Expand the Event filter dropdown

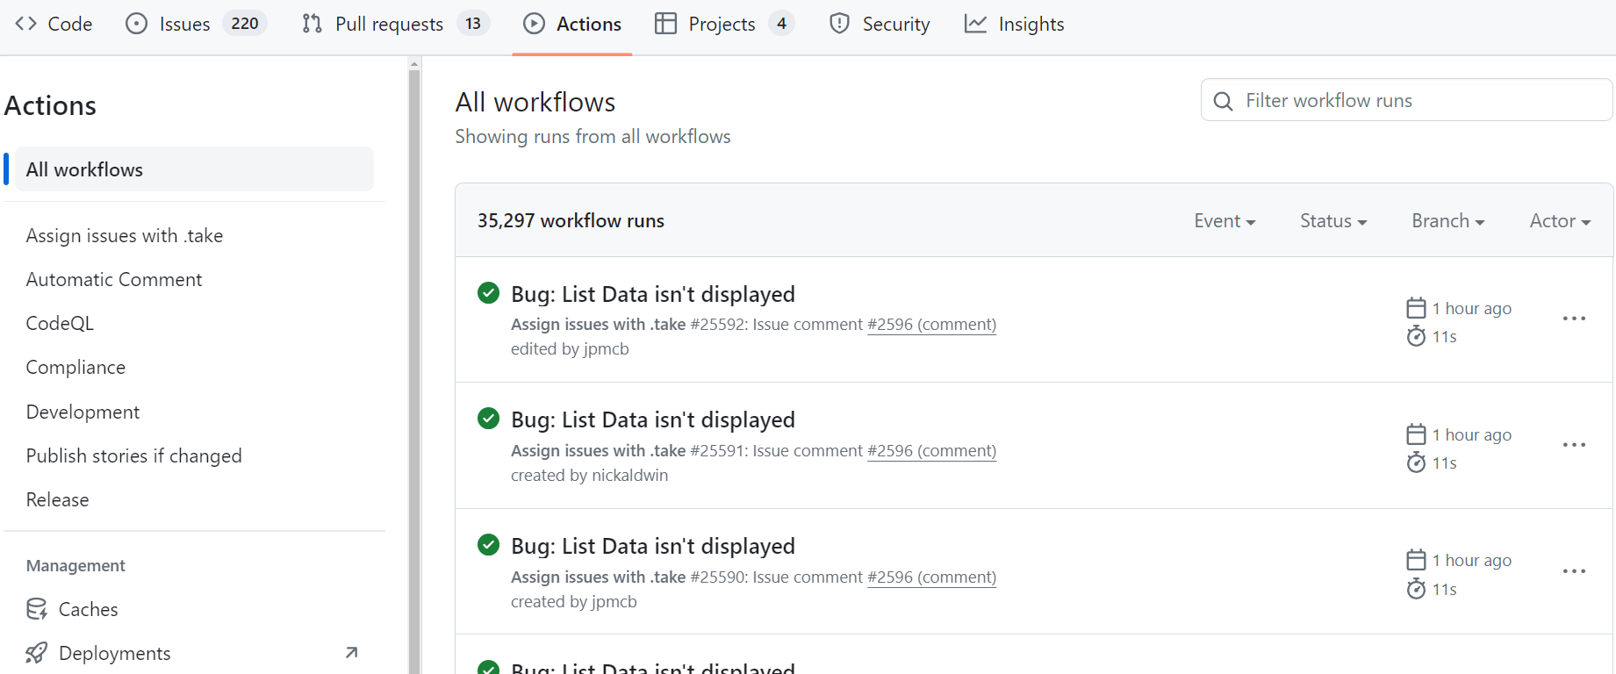click(x=1225, y=221)
